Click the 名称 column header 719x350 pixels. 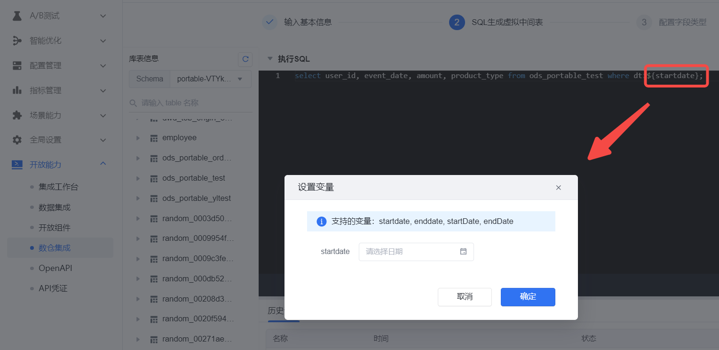[280, 339]
